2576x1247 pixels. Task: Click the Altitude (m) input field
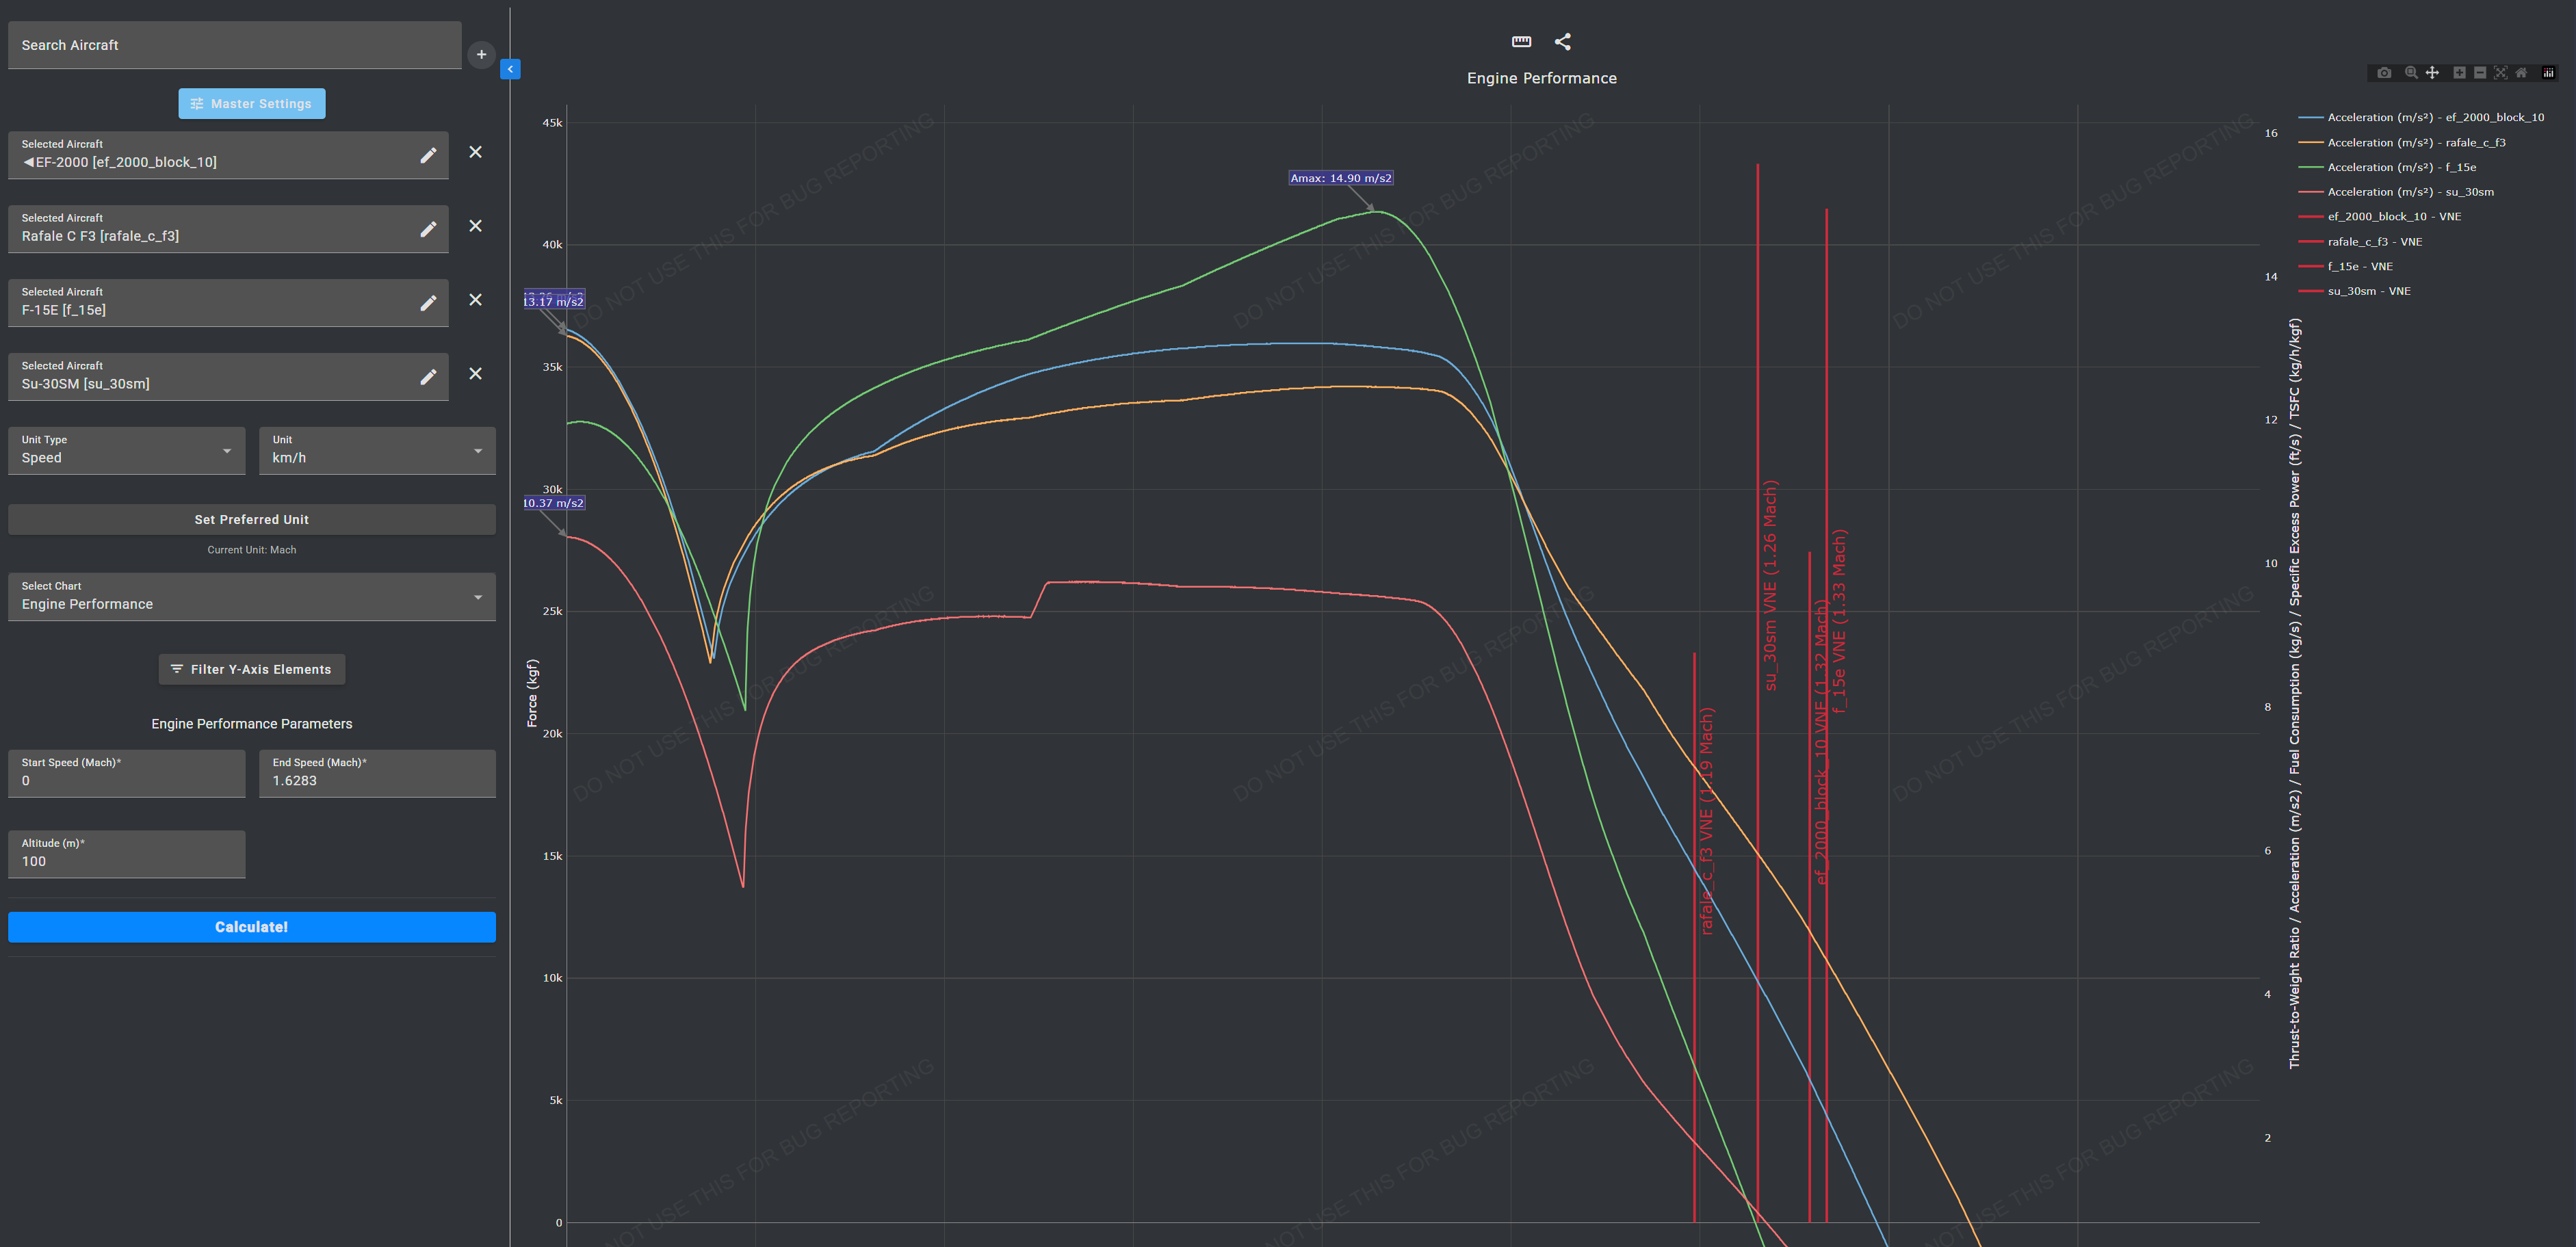pos(126,860)
